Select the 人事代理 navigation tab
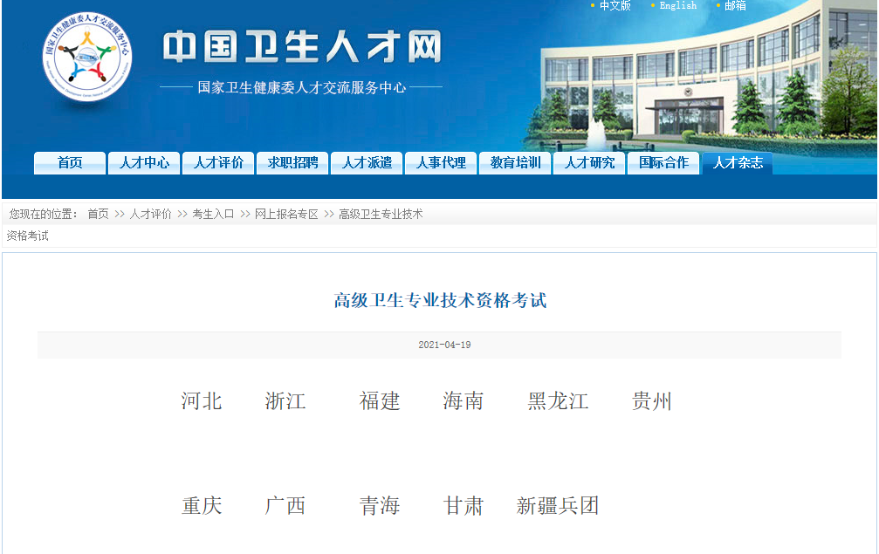Screen dimensions: 879x554 [441, 163]
